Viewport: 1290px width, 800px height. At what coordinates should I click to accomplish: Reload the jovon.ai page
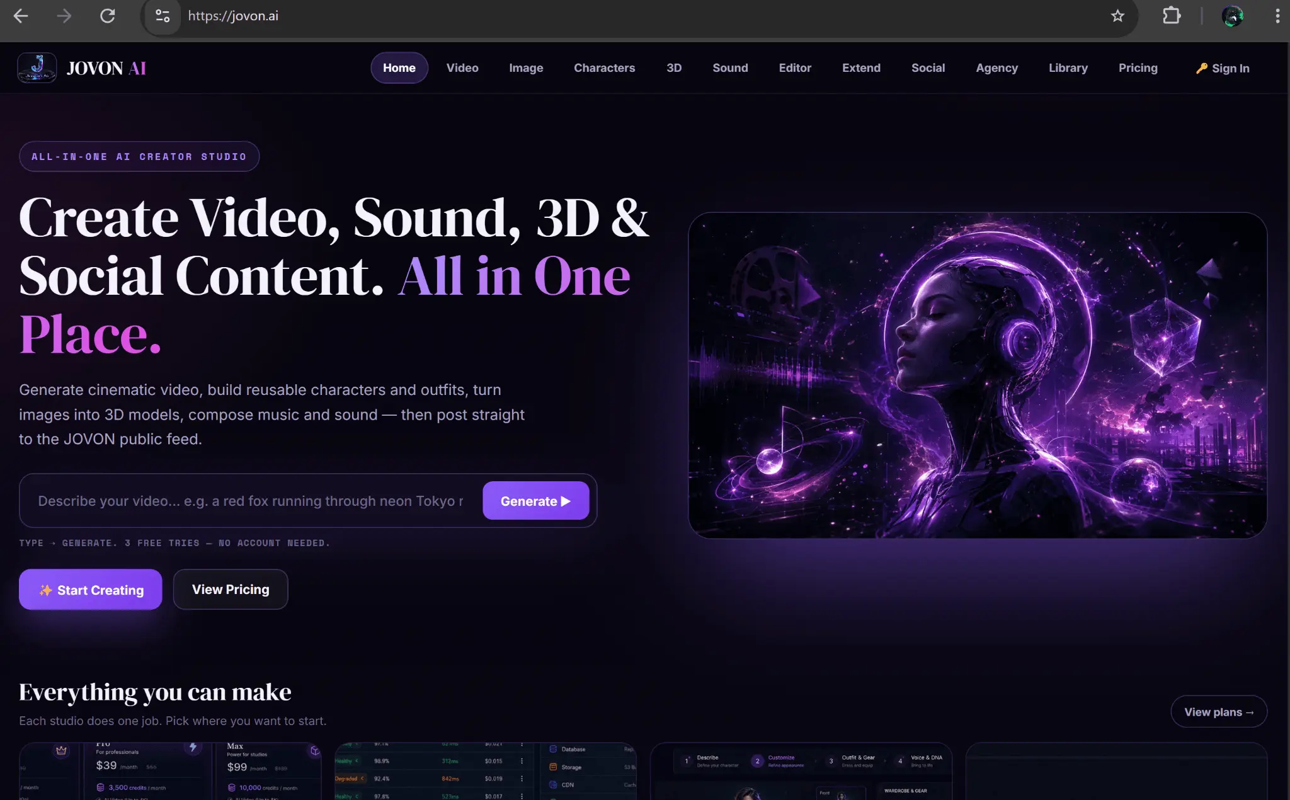point(108,16)
